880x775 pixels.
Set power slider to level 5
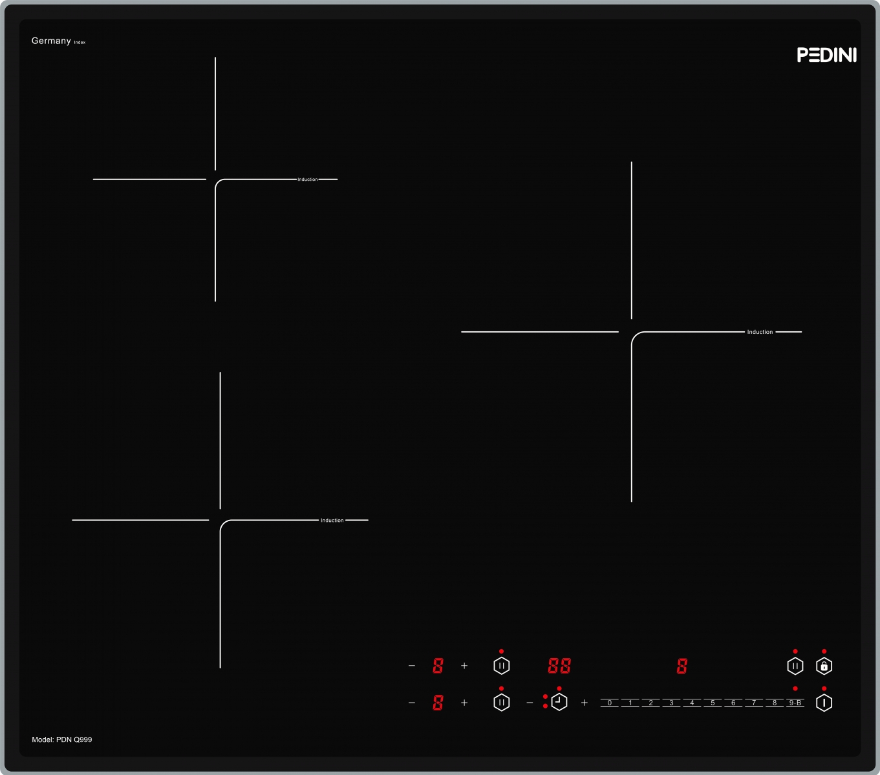point(713,703)
